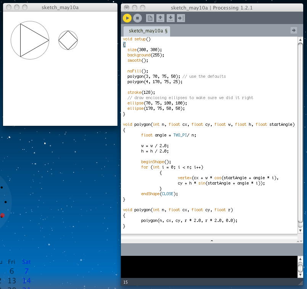Viewport: 307px width, 289px height.
Task: Select the sketch_may10a tab
Action: point(148,31)
